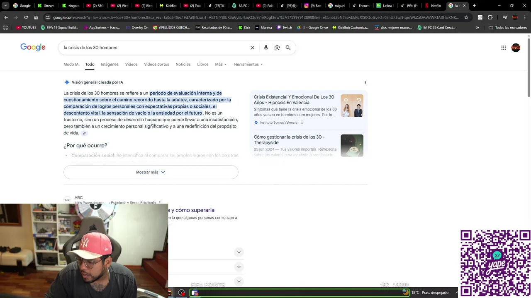531x298 pixels.
Task: Open AI overview options three-dot menu
Action: click(x=365, y=82)
